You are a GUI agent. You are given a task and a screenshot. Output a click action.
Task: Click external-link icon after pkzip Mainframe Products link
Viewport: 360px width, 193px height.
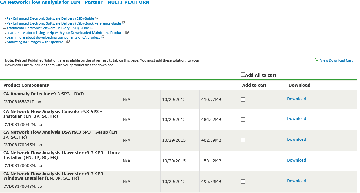127,32
